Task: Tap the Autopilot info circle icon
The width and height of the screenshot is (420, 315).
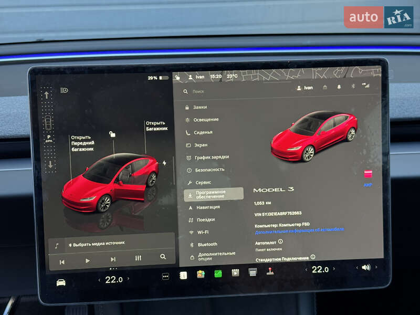Action: 280,241
